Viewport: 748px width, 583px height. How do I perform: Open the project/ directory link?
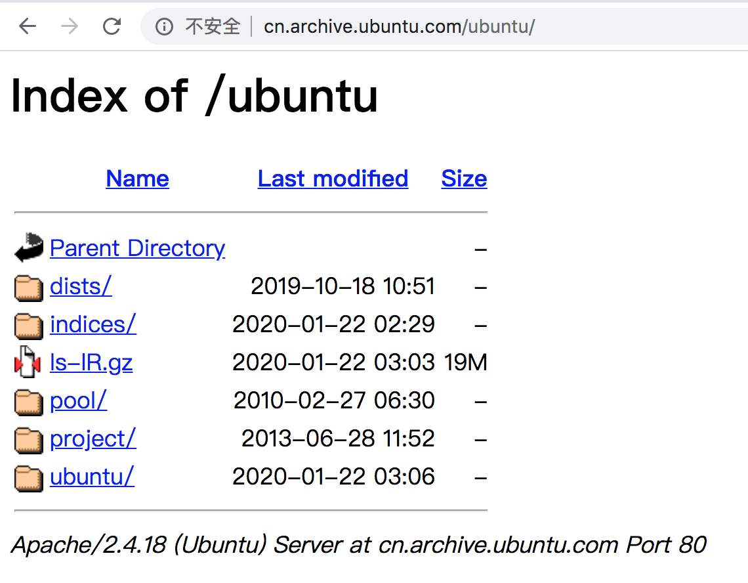click(x=93, y=439)
